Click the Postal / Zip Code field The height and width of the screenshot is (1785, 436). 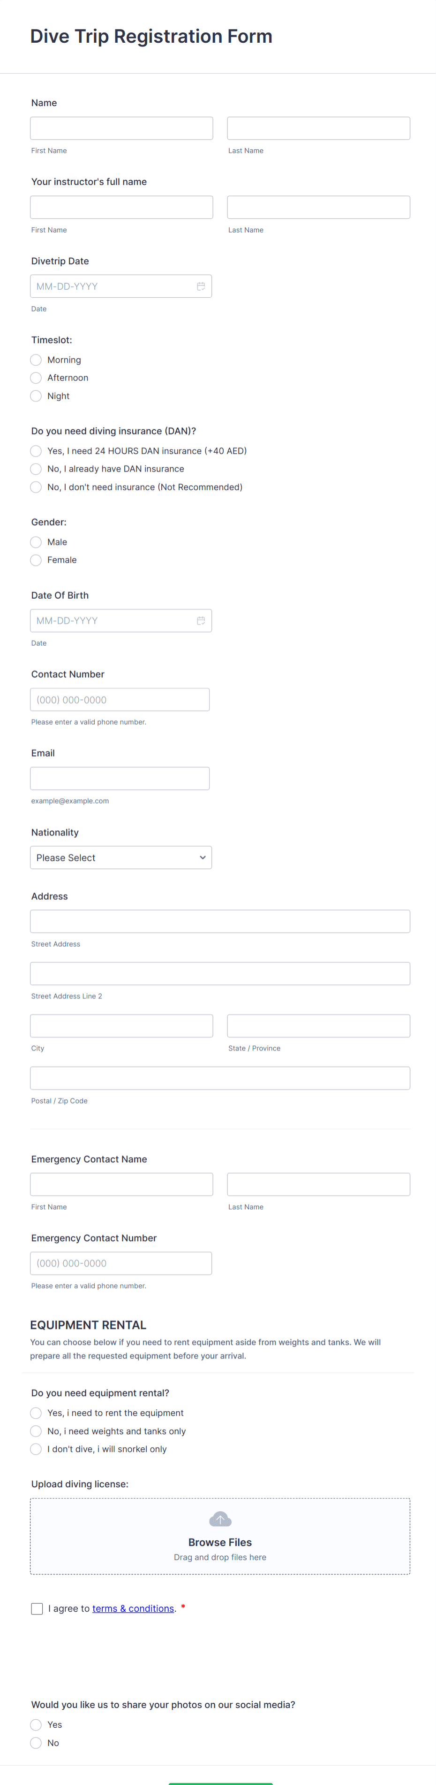click(x=219, y=1077)
